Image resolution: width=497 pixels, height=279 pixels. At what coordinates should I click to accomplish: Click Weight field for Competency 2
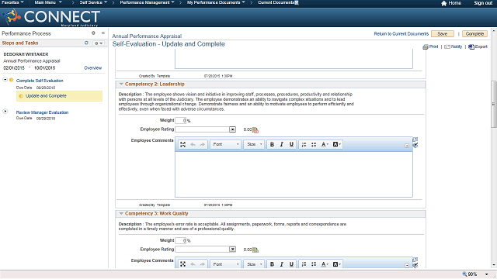coord(181,121)
